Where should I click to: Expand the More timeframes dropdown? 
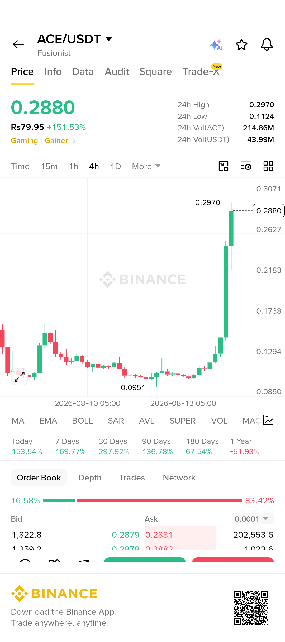pos(146,166)
